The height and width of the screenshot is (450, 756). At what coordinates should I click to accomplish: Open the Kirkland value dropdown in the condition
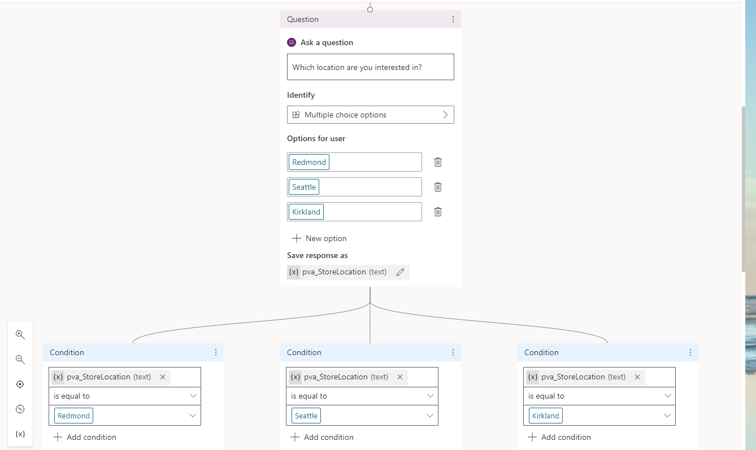(x=667, y=416)
